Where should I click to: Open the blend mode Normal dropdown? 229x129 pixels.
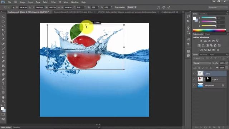coord(202,63)
